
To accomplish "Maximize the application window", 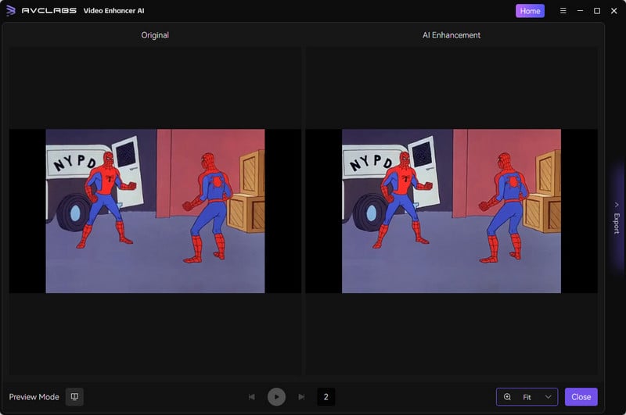I will (x=597, y=11).
